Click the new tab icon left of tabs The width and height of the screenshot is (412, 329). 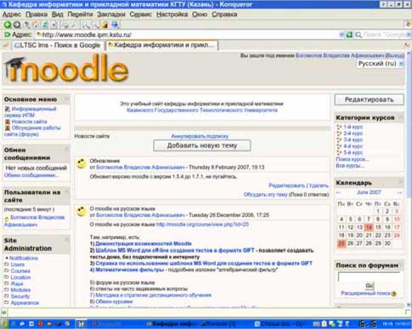(6, 45)
